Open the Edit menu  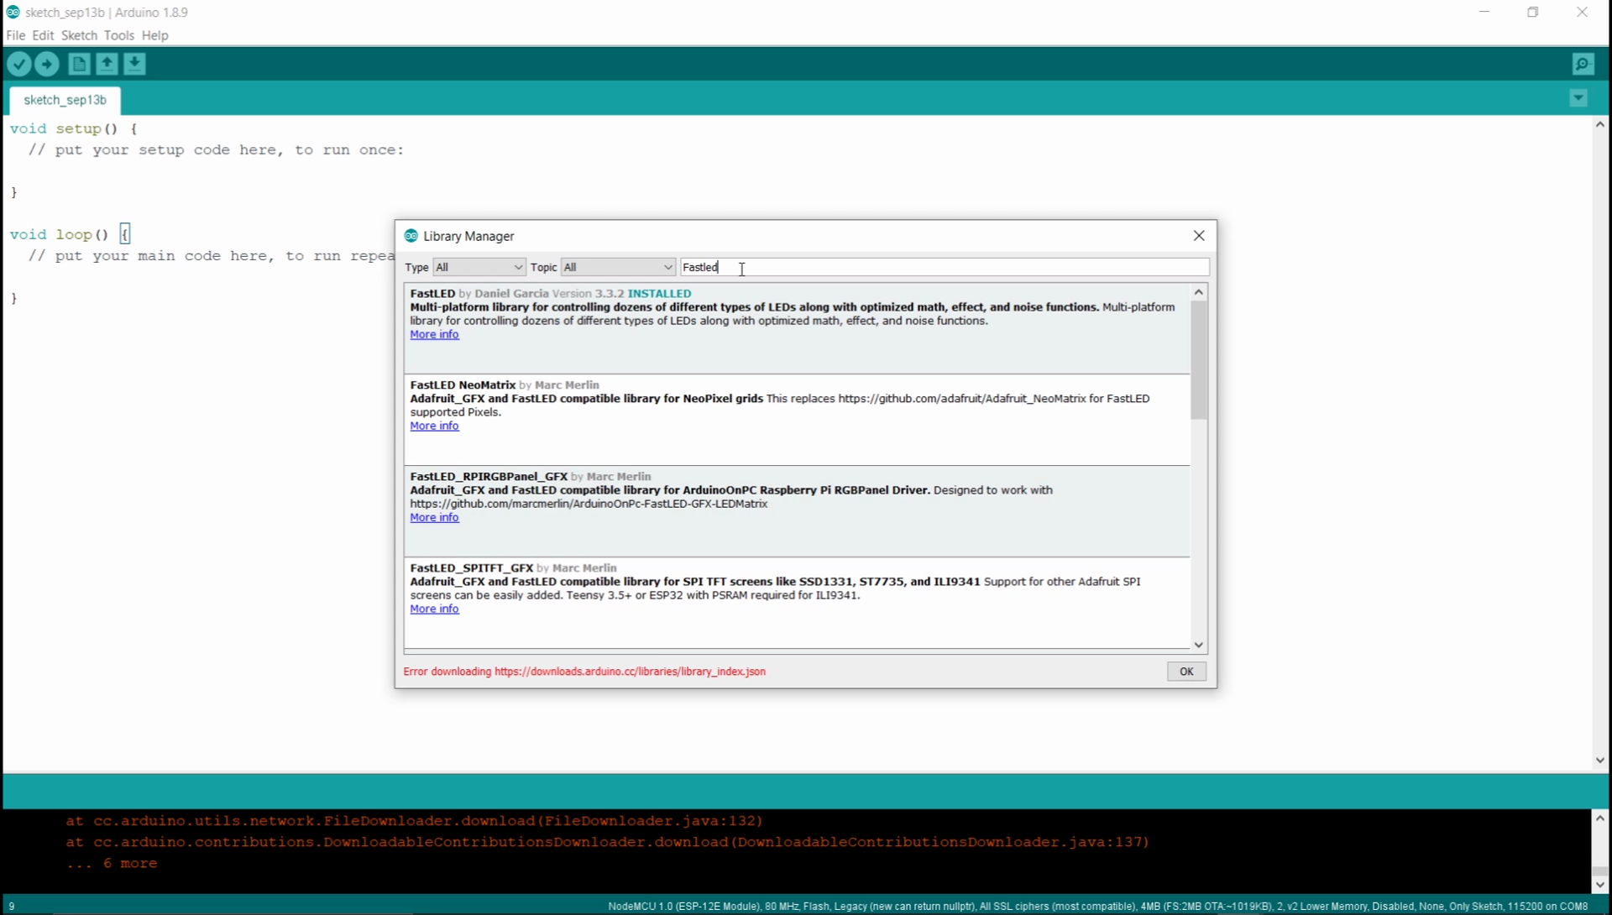tap(43, 35)
